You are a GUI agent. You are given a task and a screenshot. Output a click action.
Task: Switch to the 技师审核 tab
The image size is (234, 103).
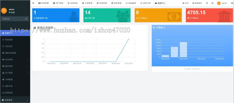click(73, 3)
